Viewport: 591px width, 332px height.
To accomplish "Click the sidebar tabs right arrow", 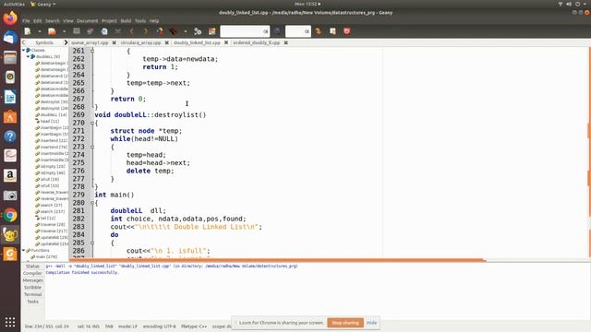I will tap(66, 43).
